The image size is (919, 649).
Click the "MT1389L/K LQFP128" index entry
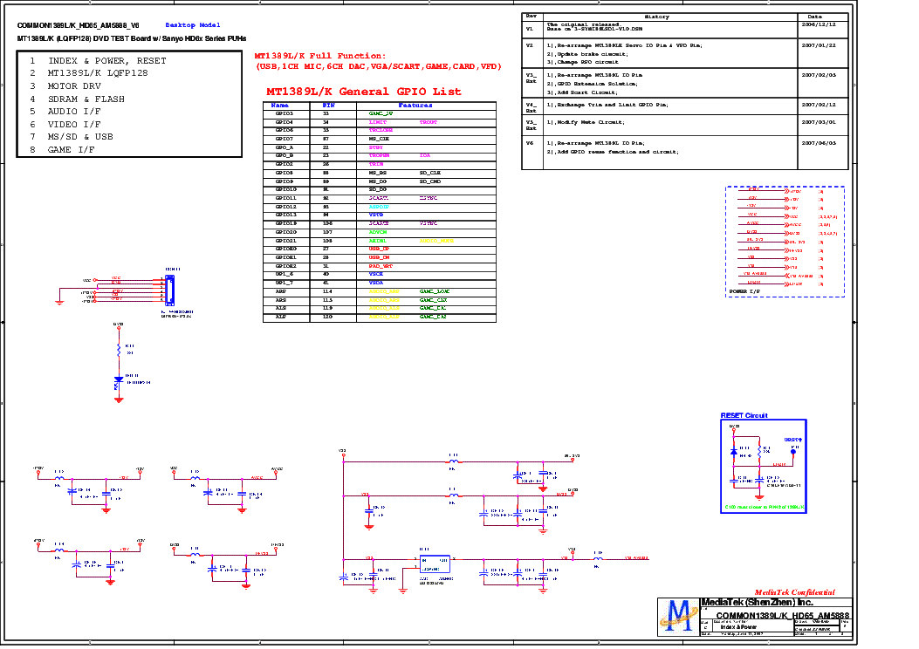89,73
